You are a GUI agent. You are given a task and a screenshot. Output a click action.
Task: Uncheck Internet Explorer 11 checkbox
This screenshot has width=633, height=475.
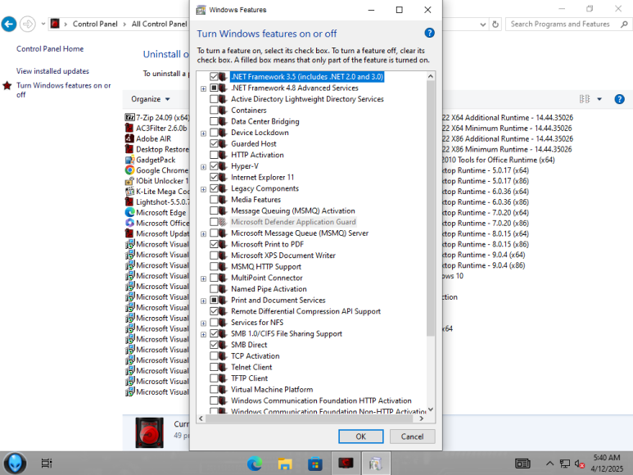coord(214,177)
